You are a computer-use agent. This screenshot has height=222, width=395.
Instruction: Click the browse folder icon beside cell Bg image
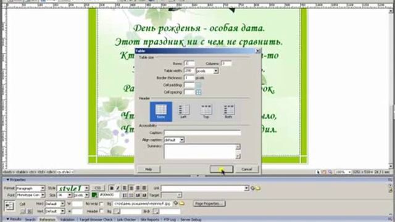coord(181,203)
